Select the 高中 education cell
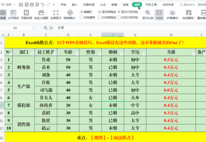This screenshot has height=142, width=206. pos(135,113)
